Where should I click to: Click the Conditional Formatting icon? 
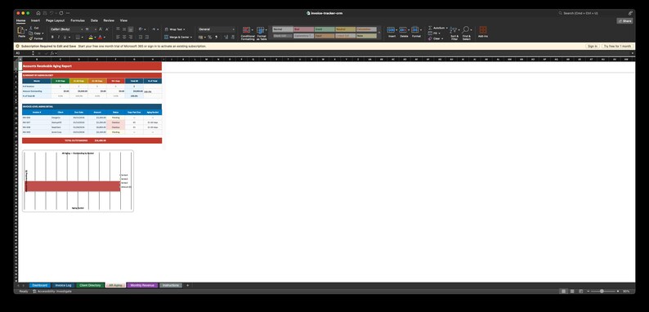[247, 30]
